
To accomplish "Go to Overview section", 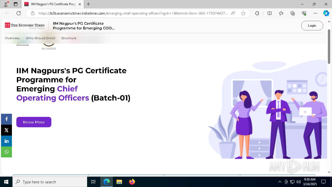I will pos(12,38).
